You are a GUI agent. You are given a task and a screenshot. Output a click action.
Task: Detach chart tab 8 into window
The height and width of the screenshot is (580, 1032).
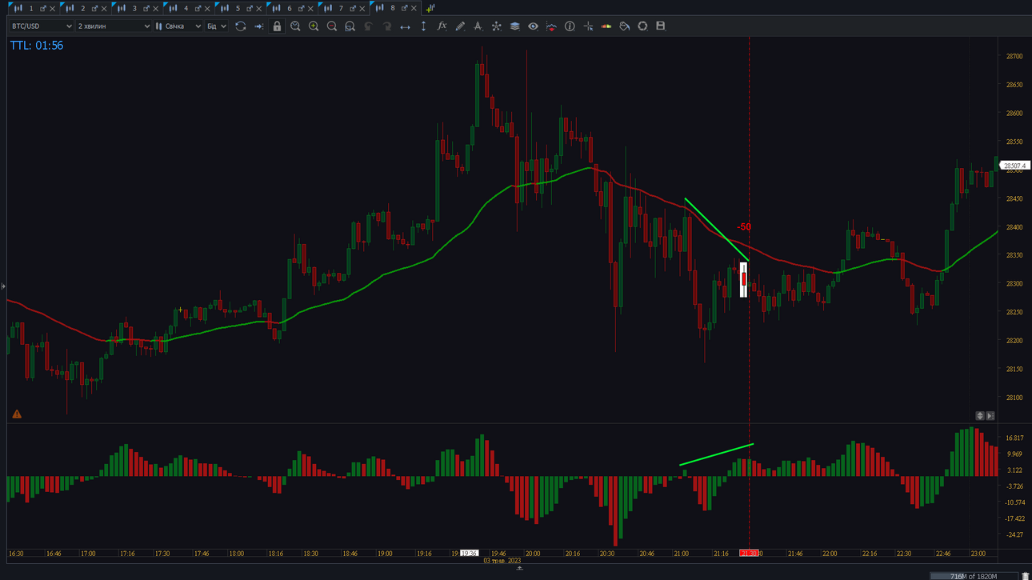404,8
